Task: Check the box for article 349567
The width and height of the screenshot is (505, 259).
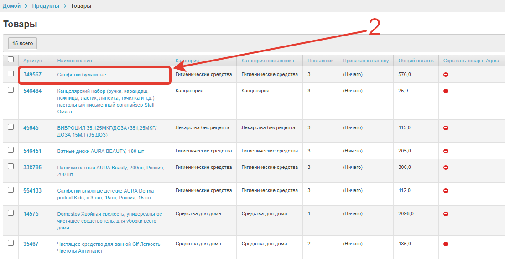Action: click(x=10, y=74)
